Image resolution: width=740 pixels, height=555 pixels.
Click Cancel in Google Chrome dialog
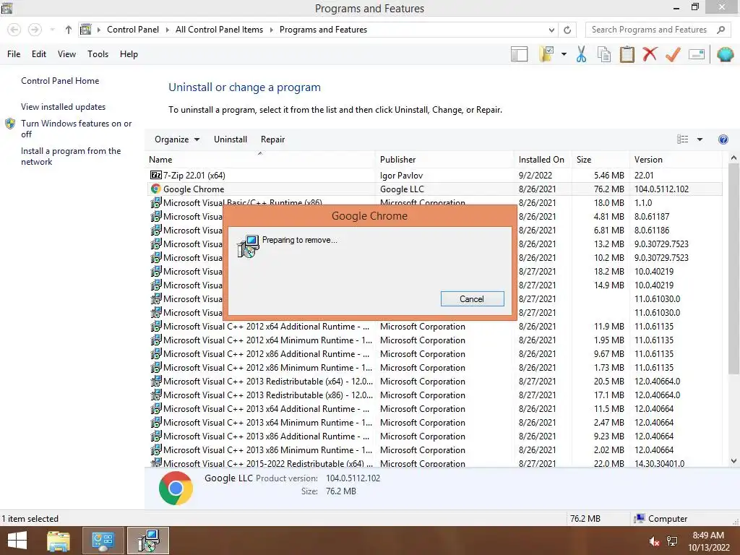point(472,298)
